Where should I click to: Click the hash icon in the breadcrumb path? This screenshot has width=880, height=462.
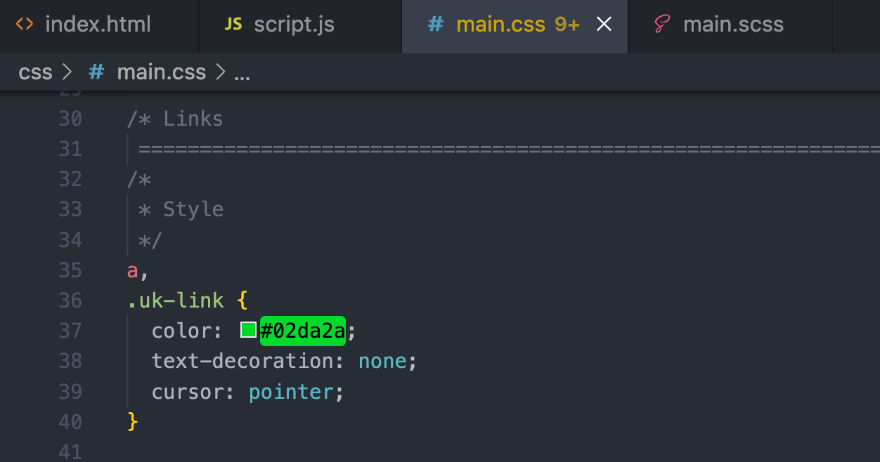(96, 72)
